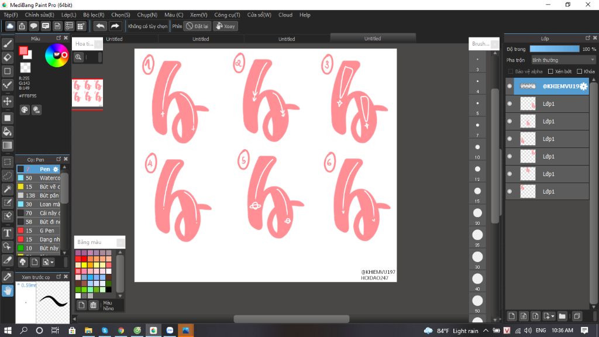This screenshot has height=337, width=599.
Task: Click the Xoay rotate button
Action: [225, 26]
